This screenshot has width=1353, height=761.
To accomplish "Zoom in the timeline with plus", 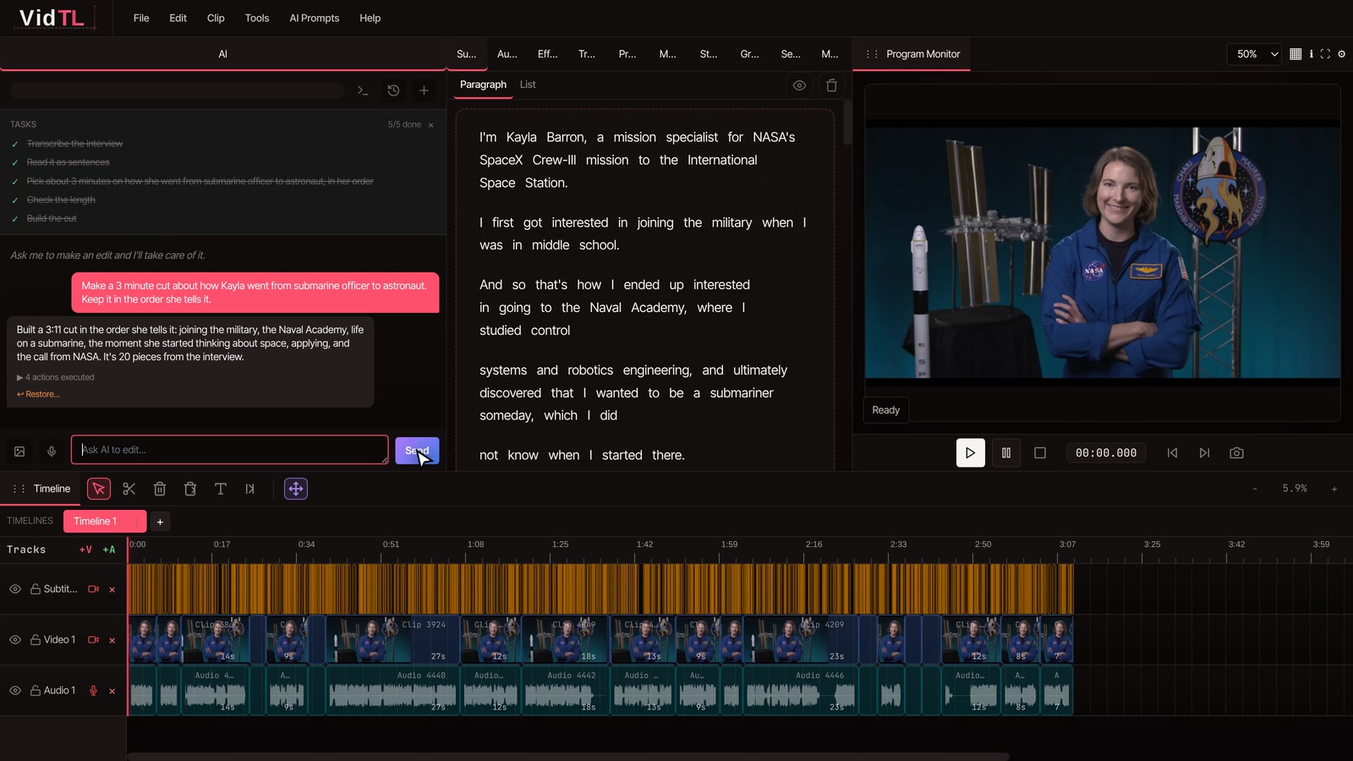I will pyautogui.click(x=1334, y=489).
